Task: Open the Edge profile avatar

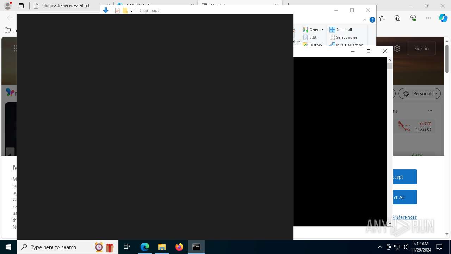Action: (x=7, y=6)
